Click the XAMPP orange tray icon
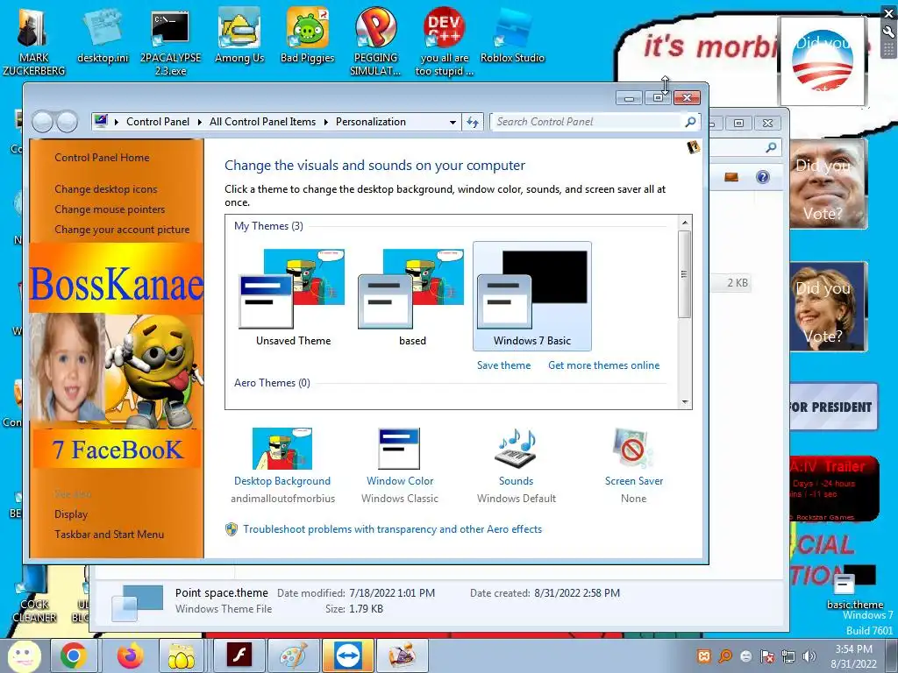898x673 pixels. [704, 656]
